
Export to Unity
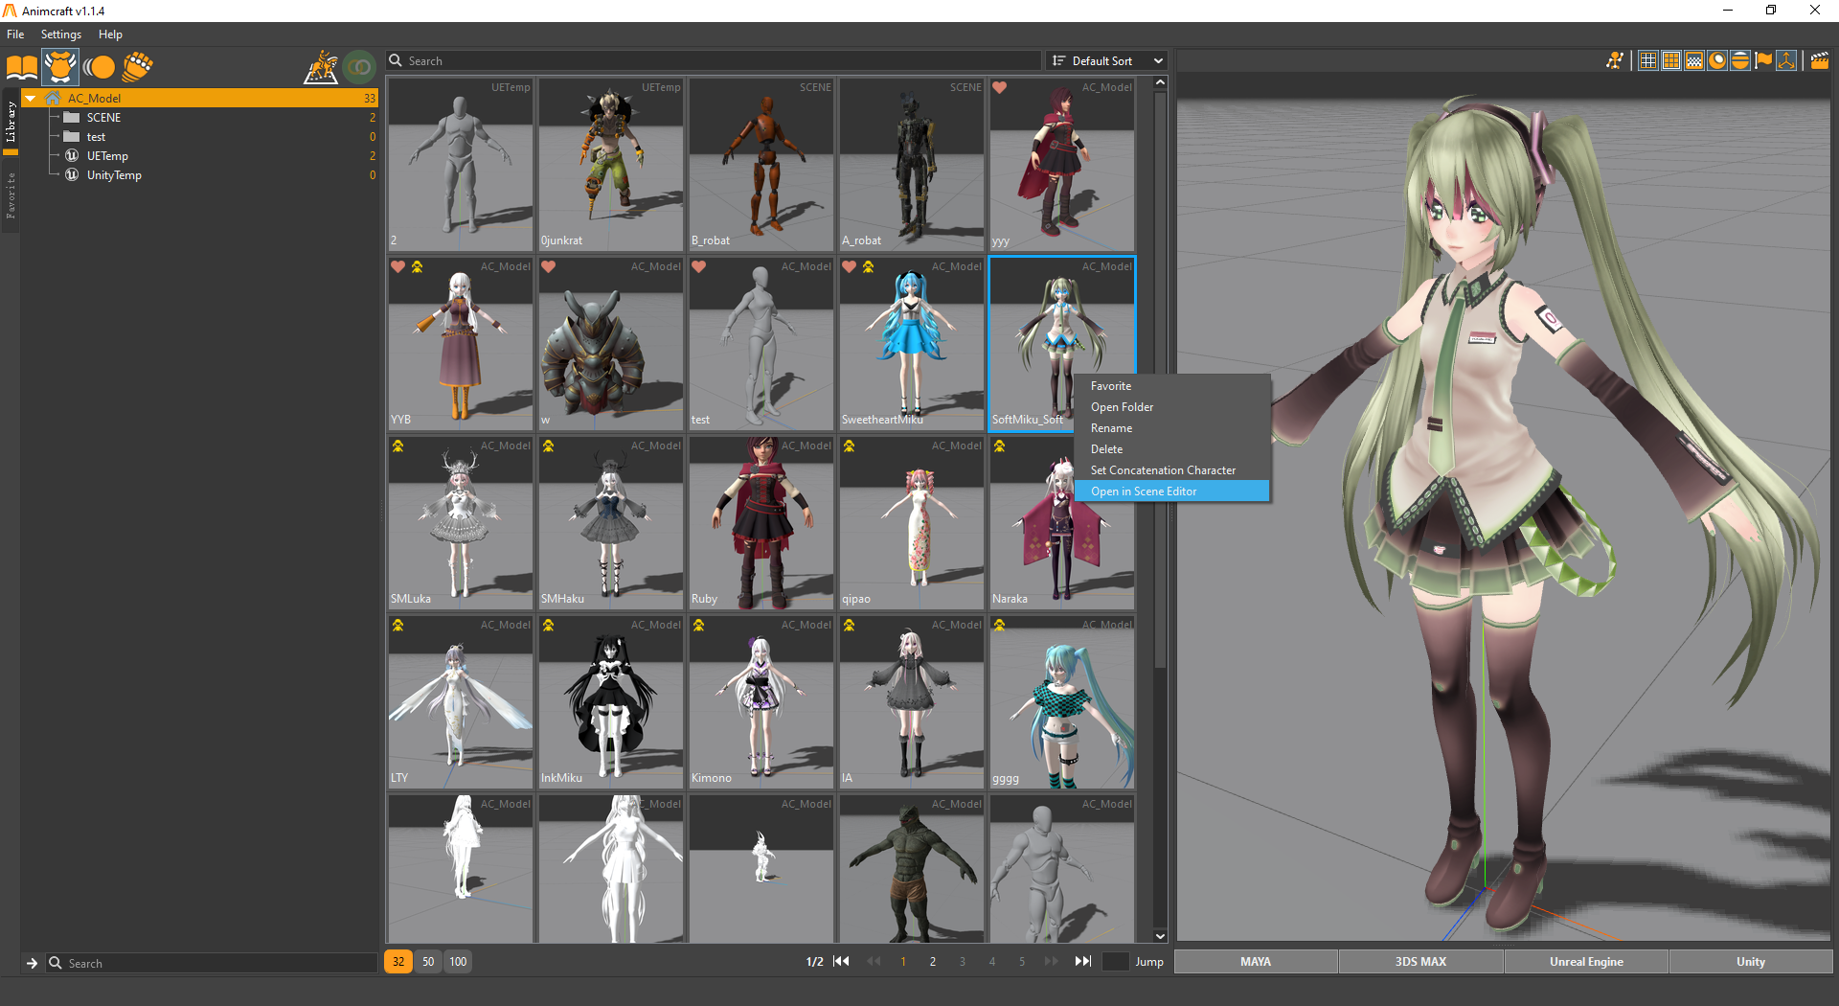[x=1751, y=962]
